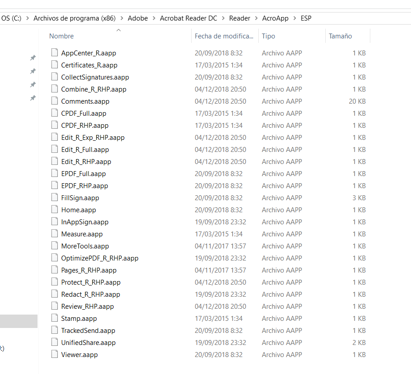The height and width of the screenshot is (374, 411).
Task: Expand chevron after Acrobat Reader DC
Action: [x=223, y=18]
